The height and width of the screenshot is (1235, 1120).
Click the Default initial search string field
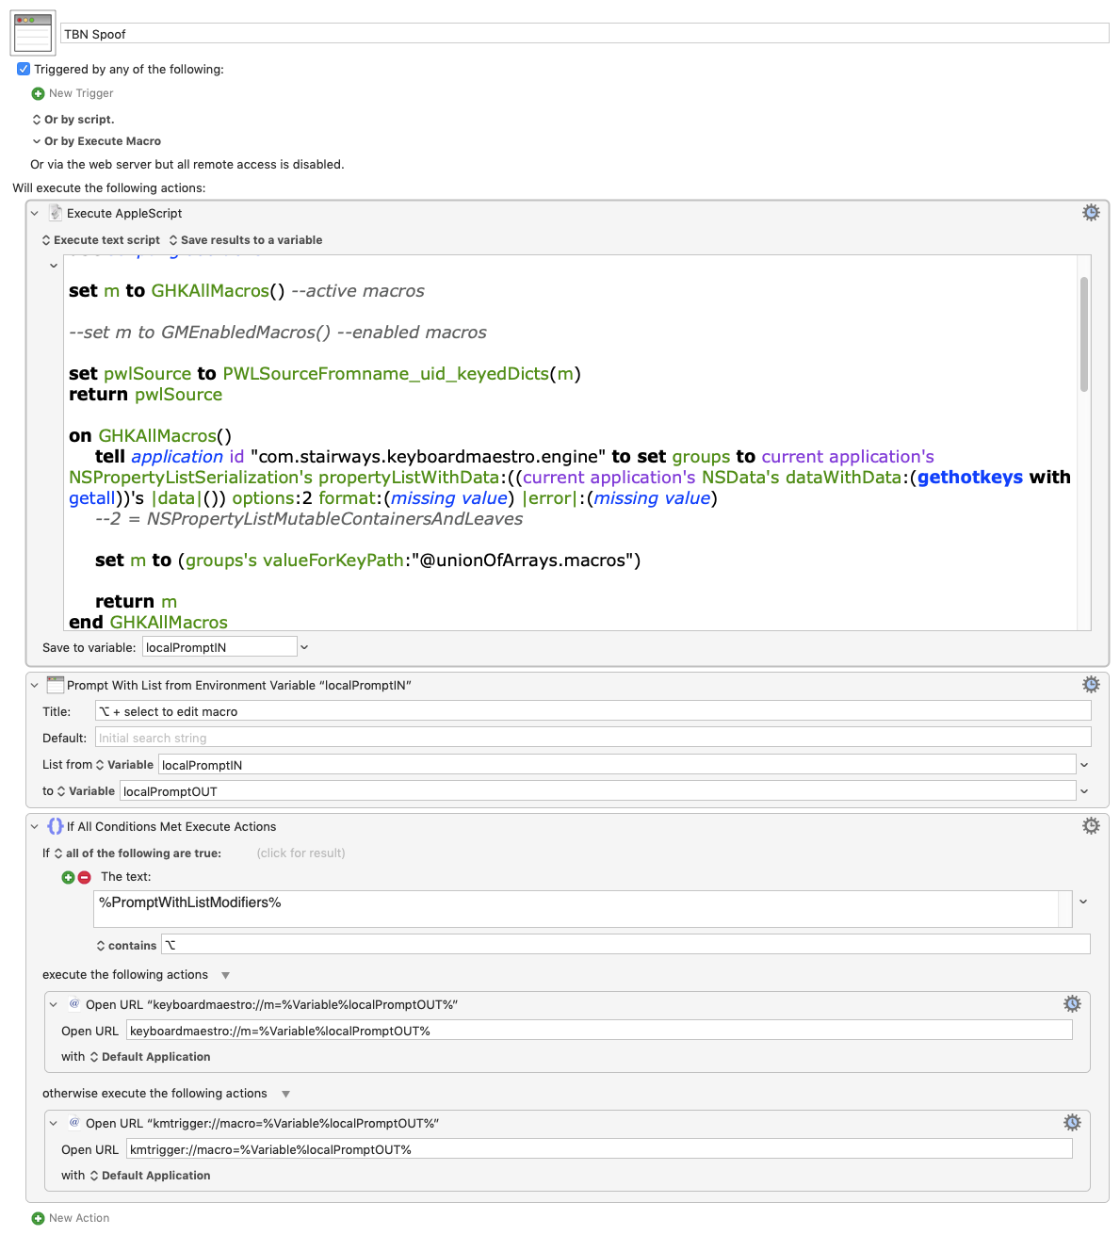[592, 738]
